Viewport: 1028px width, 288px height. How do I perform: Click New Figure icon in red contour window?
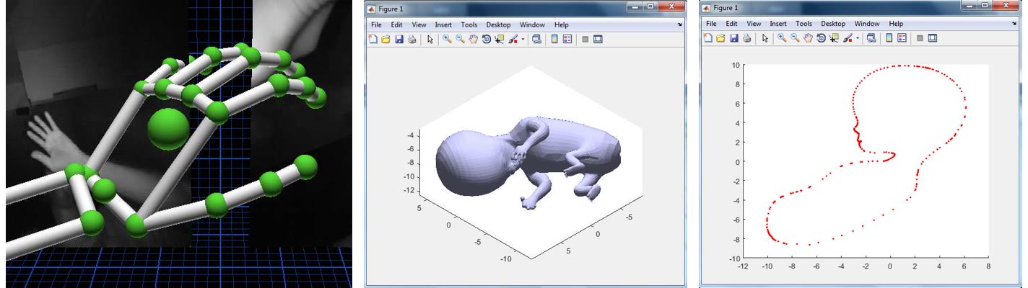[x=708, y=37]
